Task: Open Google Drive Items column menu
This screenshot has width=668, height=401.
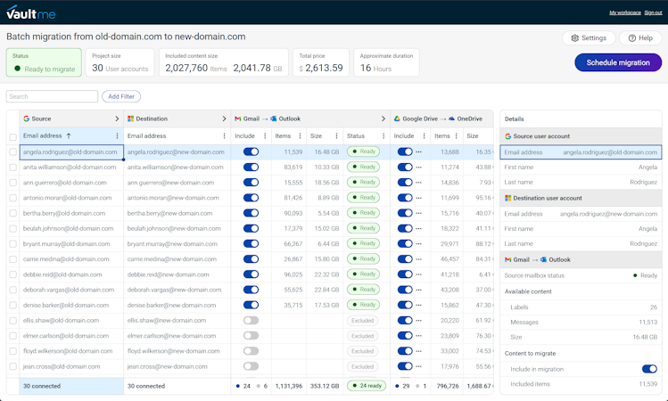Action: point(457,135)
